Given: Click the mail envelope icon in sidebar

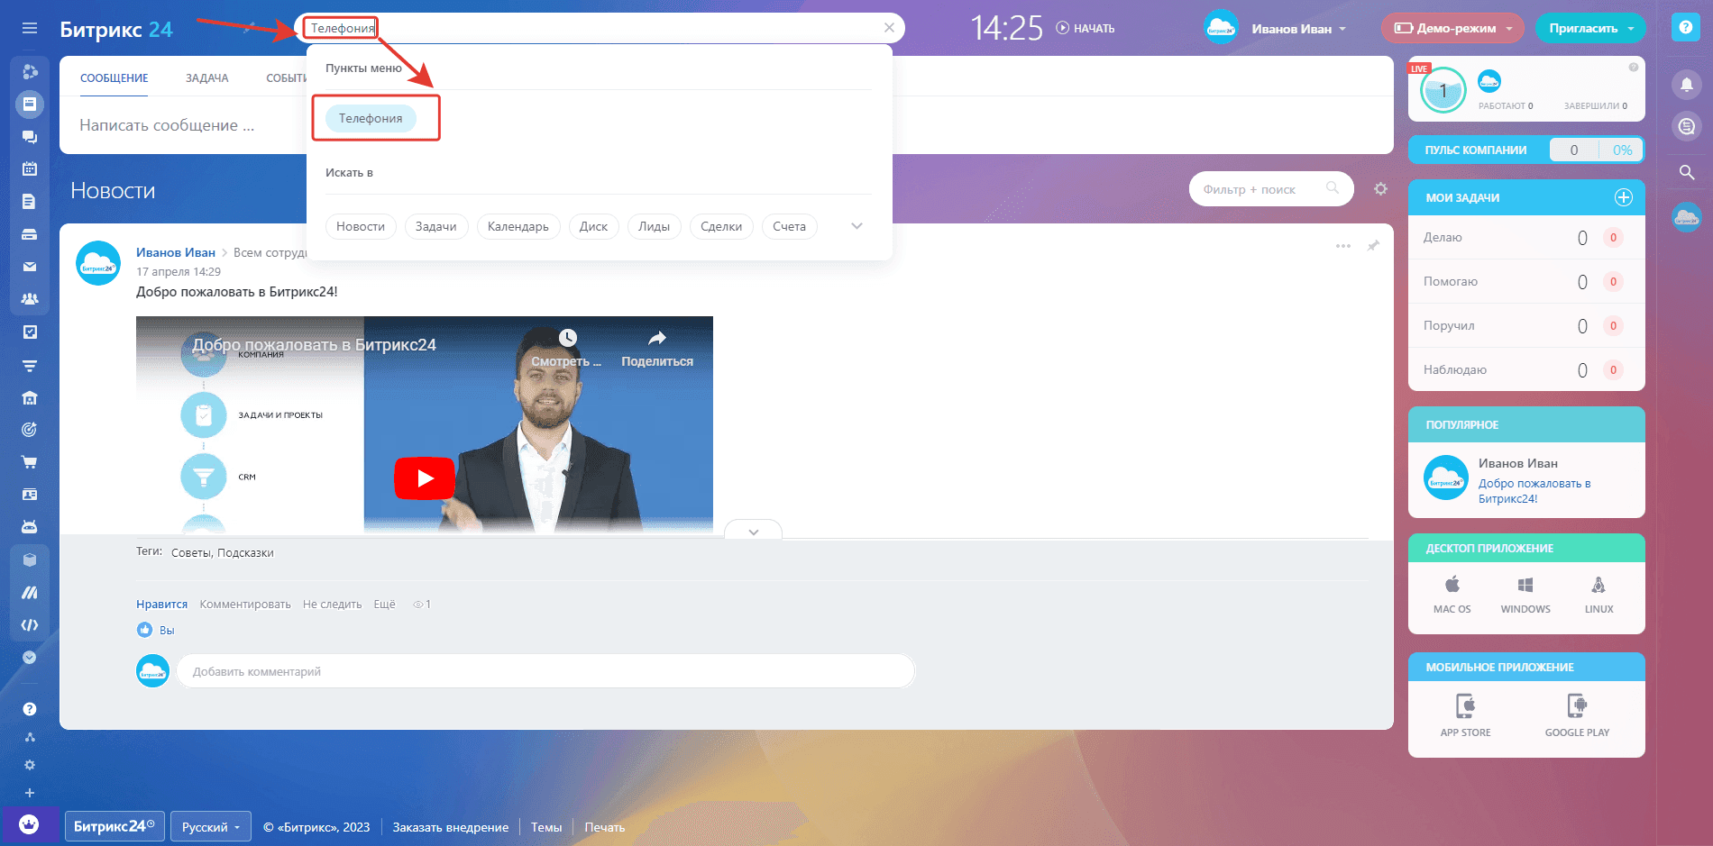Looking at the screenshot, I should click(x=30, y=267).
